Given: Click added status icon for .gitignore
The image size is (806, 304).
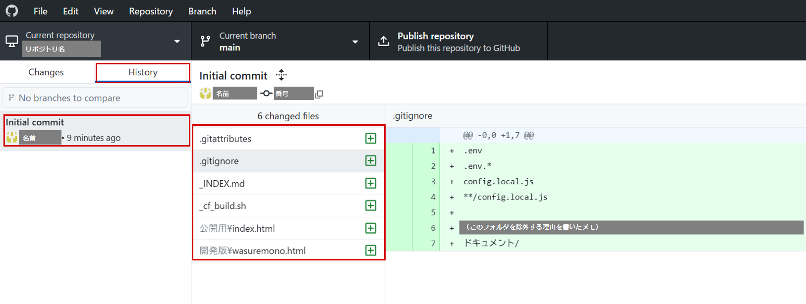Looking at the screenshot, I should click(x=371, y=161).
